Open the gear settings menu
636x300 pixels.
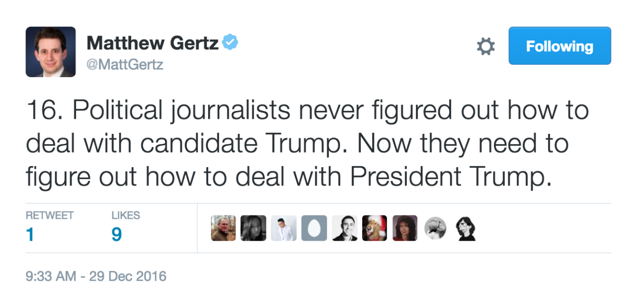485,46
